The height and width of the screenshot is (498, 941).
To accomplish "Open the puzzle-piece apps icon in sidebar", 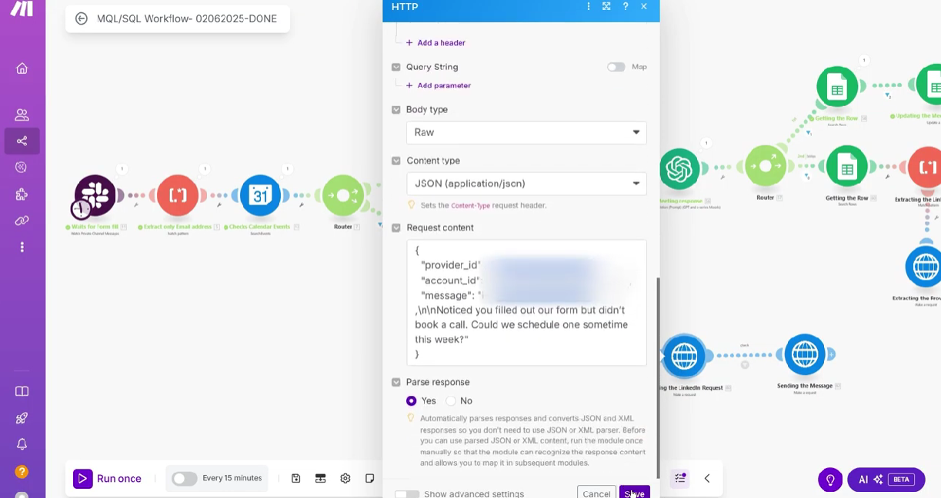I will click(x=22, y=194).
